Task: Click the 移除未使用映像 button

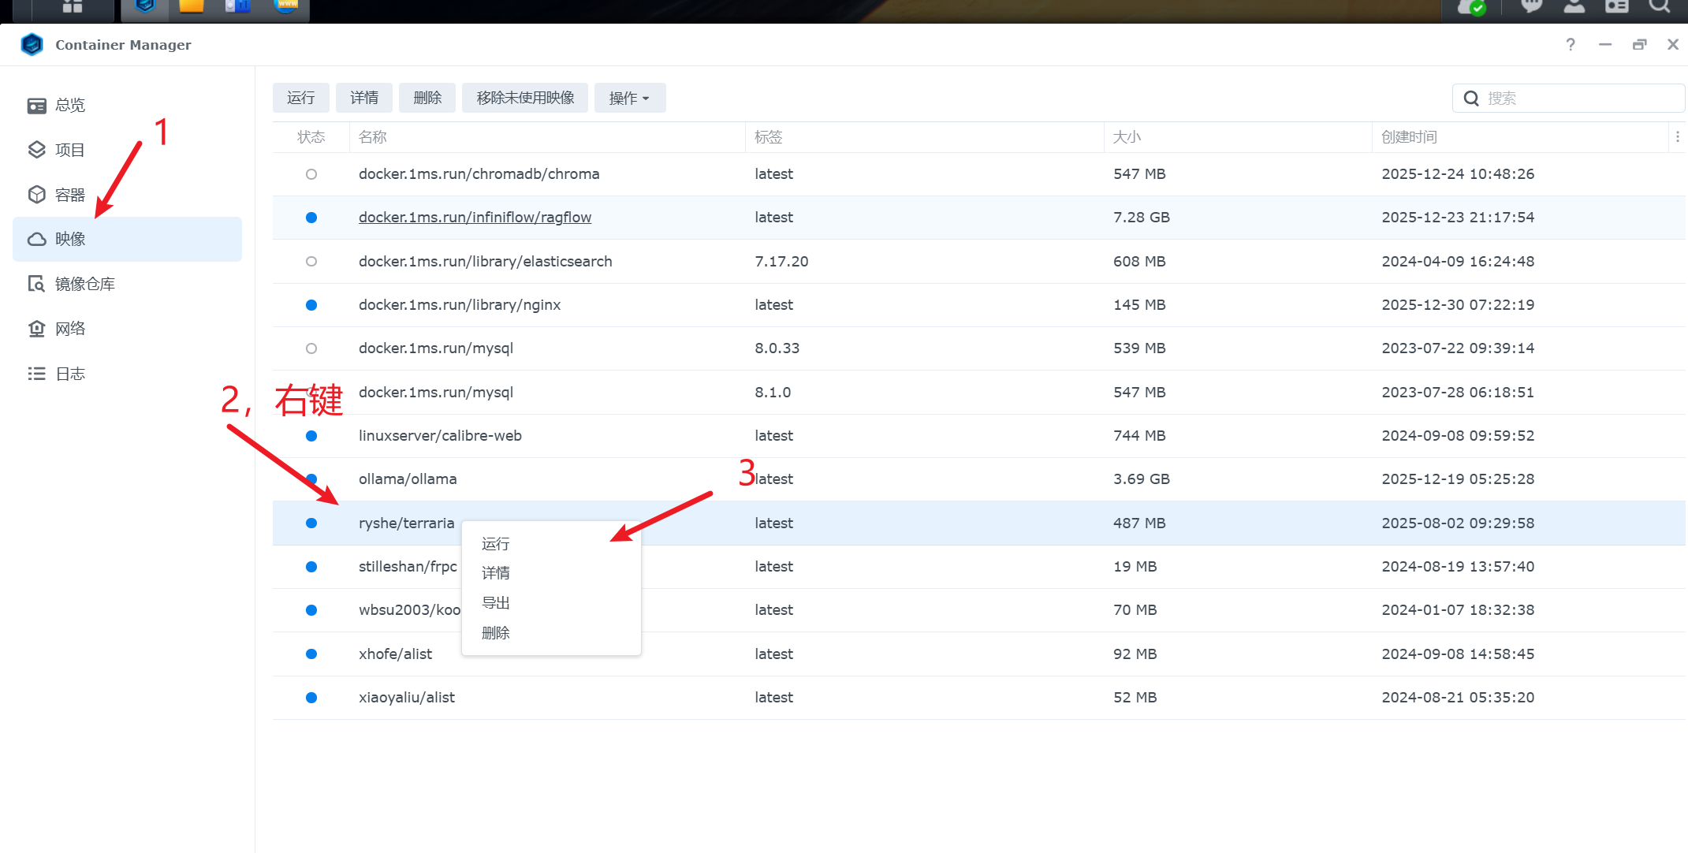Action: (525, 98)
